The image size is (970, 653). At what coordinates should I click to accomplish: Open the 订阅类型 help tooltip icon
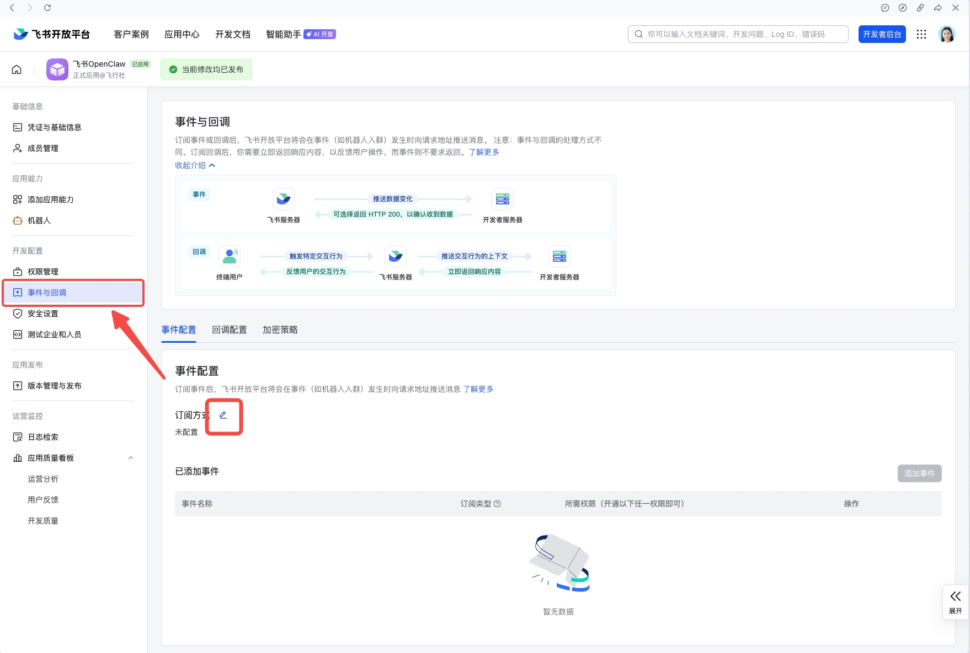pos(498,503)
